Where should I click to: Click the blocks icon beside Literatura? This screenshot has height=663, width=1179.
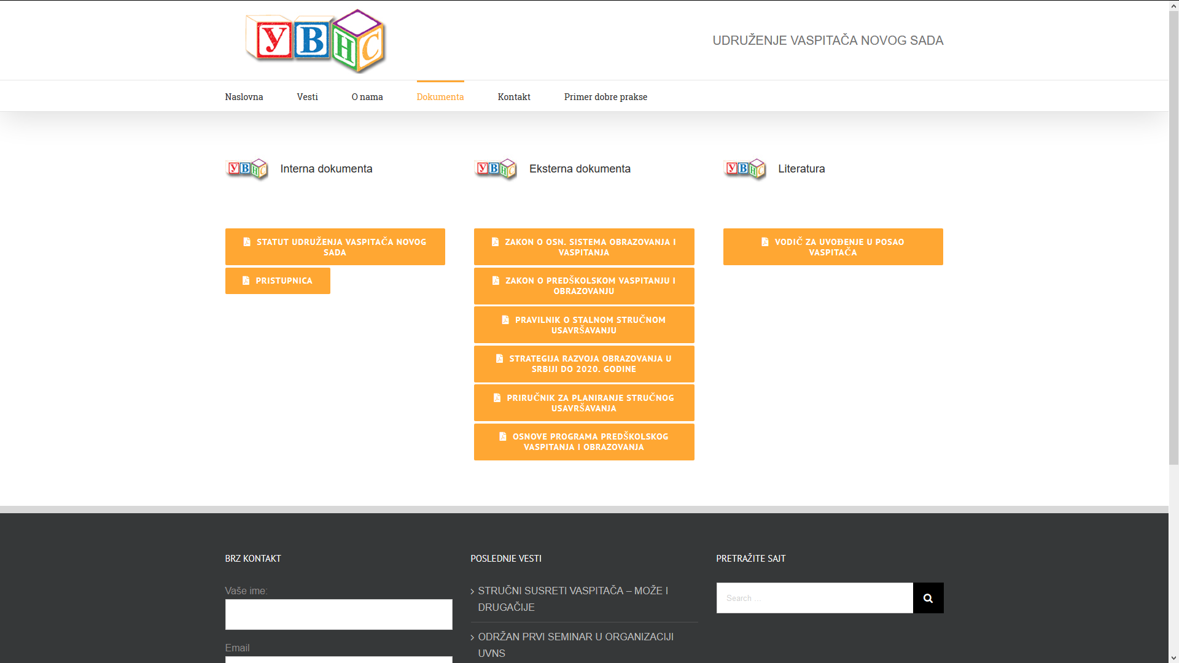tap(745, 169)
